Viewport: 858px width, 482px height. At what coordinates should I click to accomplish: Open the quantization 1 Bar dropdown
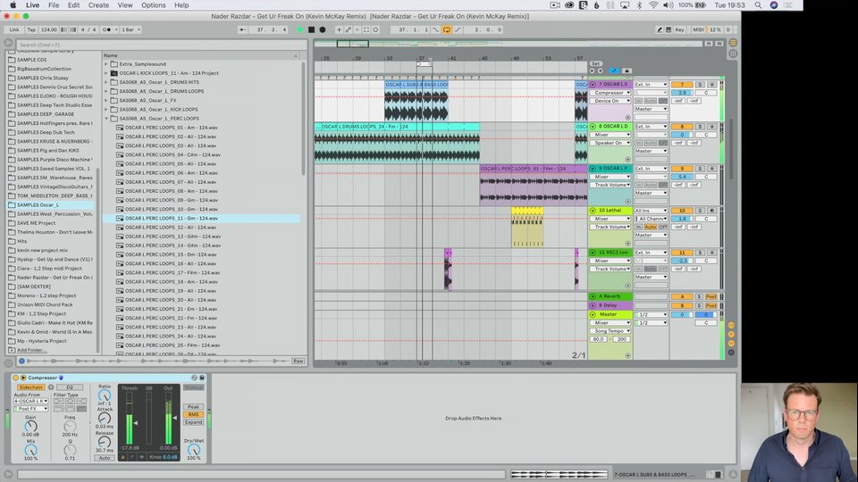(130, 29)
